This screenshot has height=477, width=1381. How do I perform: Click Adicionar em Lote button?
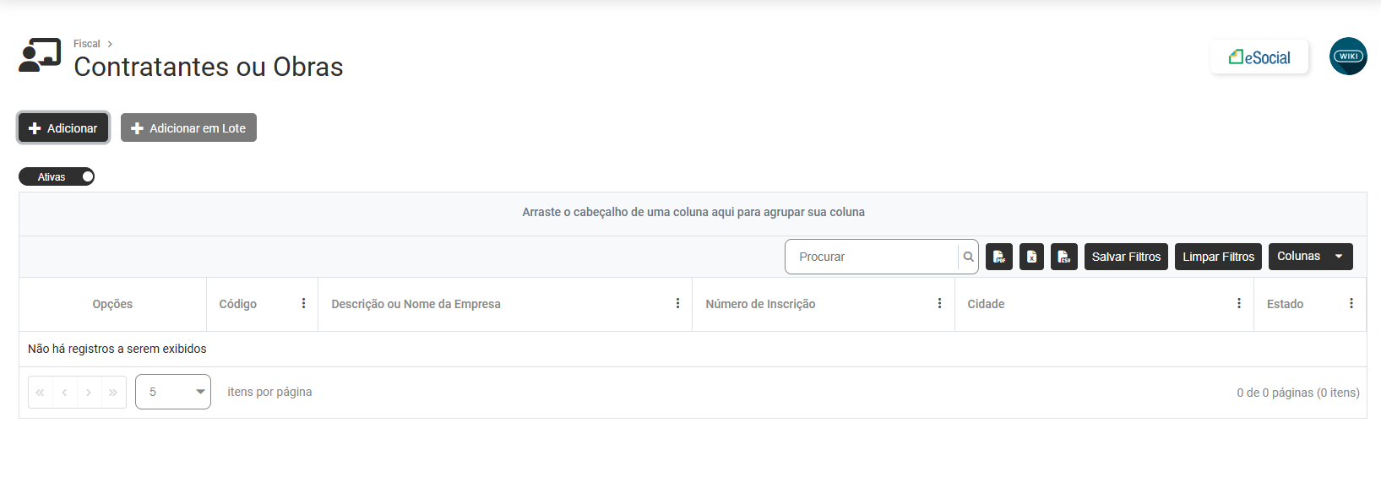(188, 128)
